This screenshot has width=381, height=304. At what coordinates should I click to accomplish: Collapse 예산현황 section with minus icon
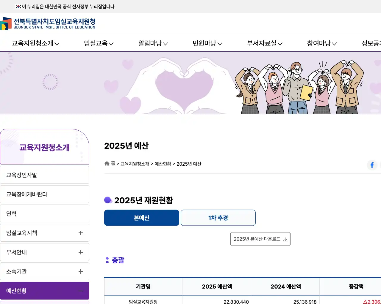81,291
